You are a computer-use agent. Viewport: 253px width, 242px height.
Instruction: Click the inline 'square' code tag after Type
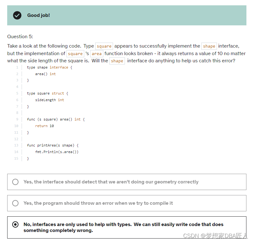[104, 46]
